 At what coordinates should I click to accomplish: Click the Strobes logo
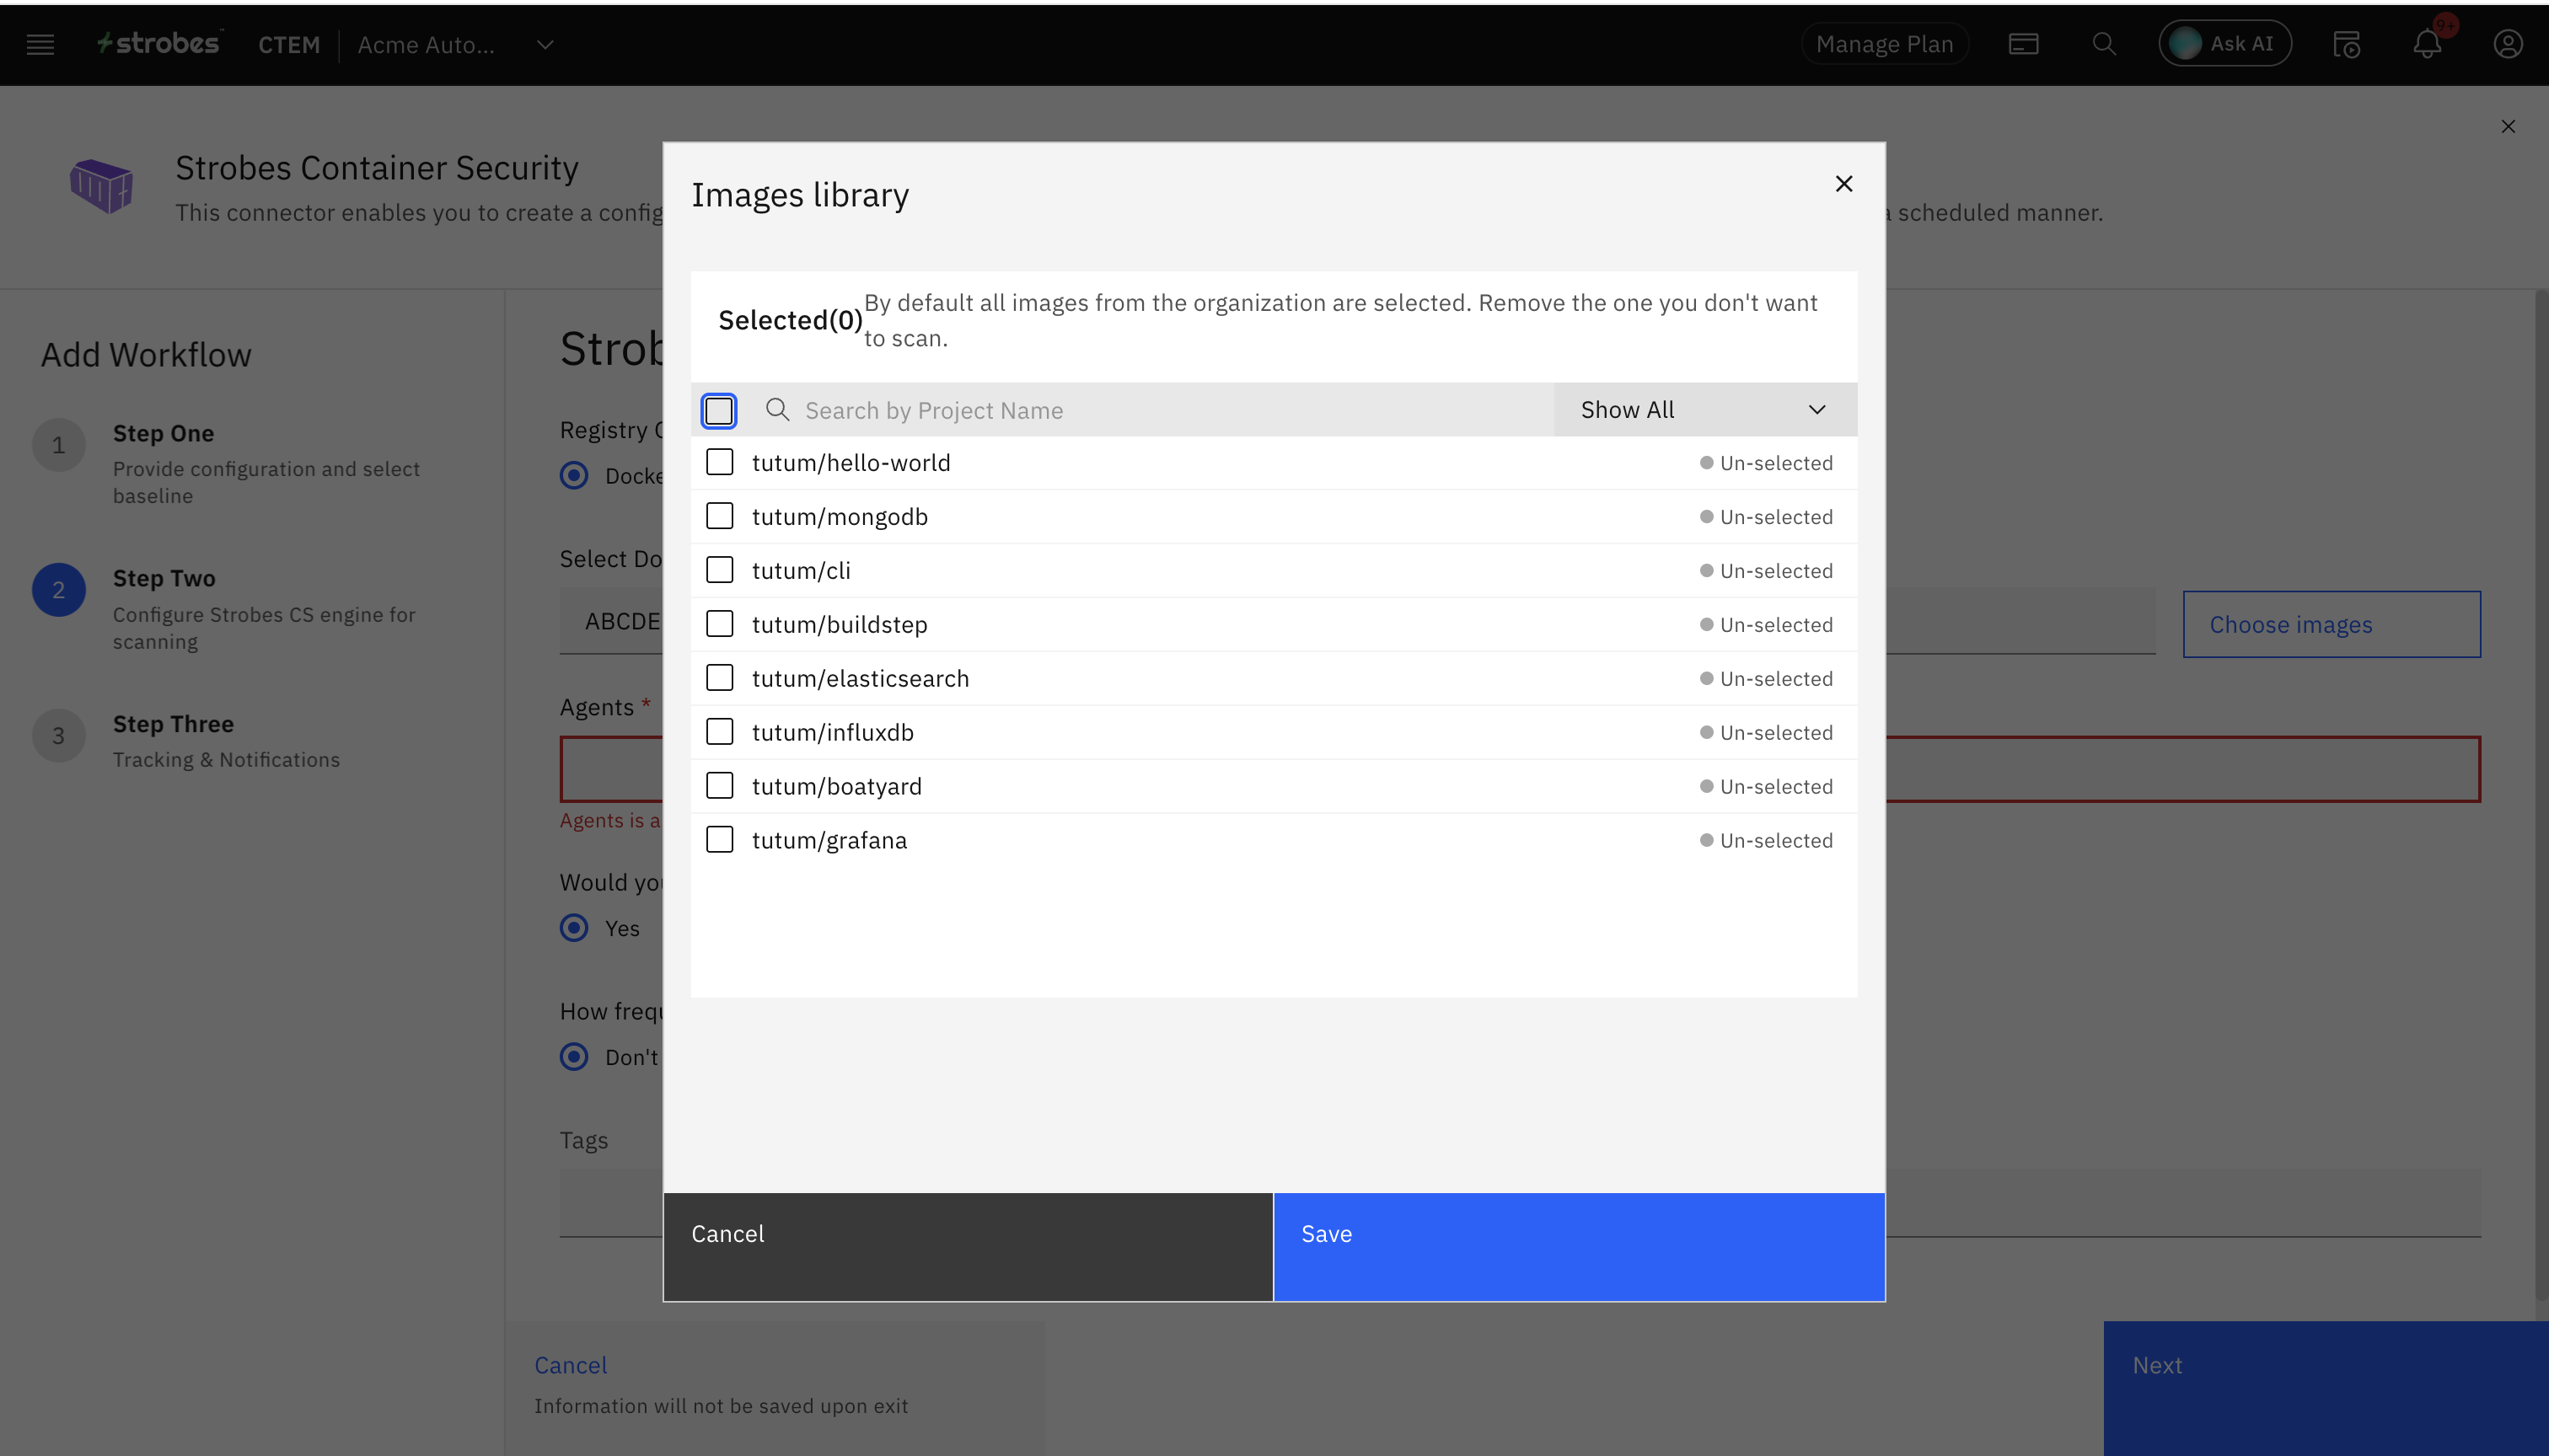pos(158,43)
